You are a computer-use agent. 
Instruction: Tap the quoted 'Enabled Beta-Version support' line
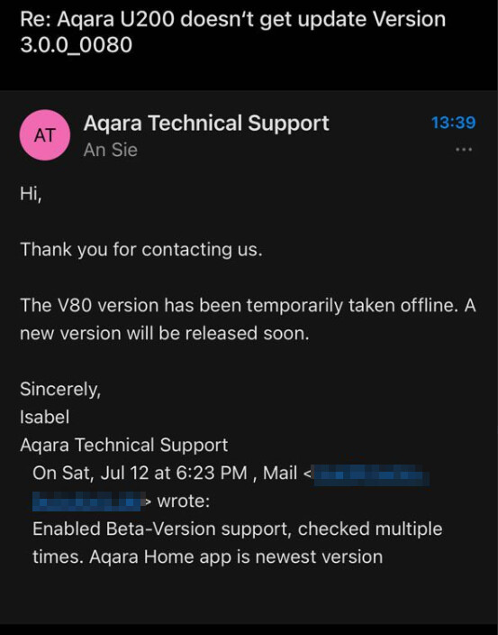161,529
